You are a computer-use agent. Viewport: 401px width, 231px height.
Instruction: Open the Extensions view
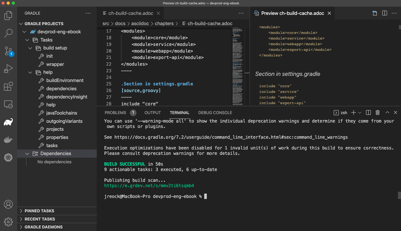(8, 86)
